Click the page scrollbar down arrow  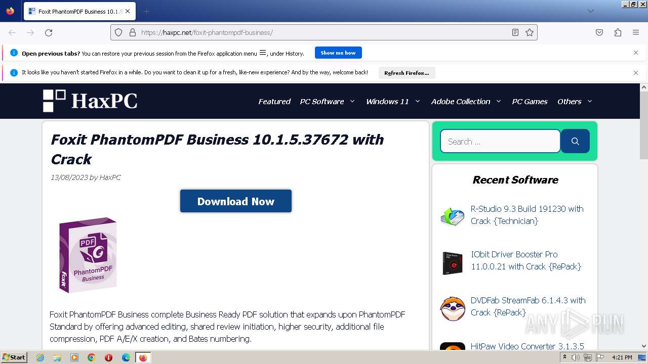[644, 346]
